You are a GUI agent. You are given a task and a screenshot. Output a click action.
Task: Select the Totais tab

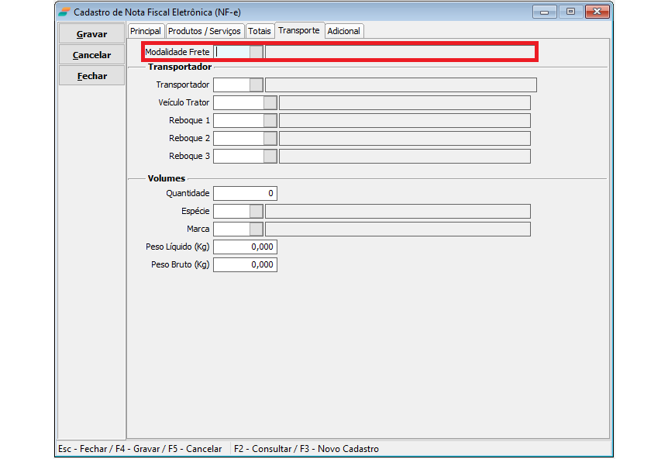260,31
